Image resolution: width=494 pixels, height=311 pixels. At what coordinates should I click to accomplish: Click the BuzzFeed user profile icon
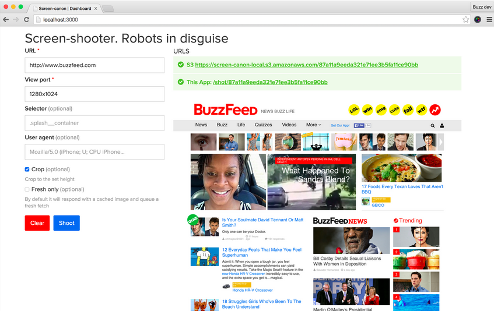point(442,125)
